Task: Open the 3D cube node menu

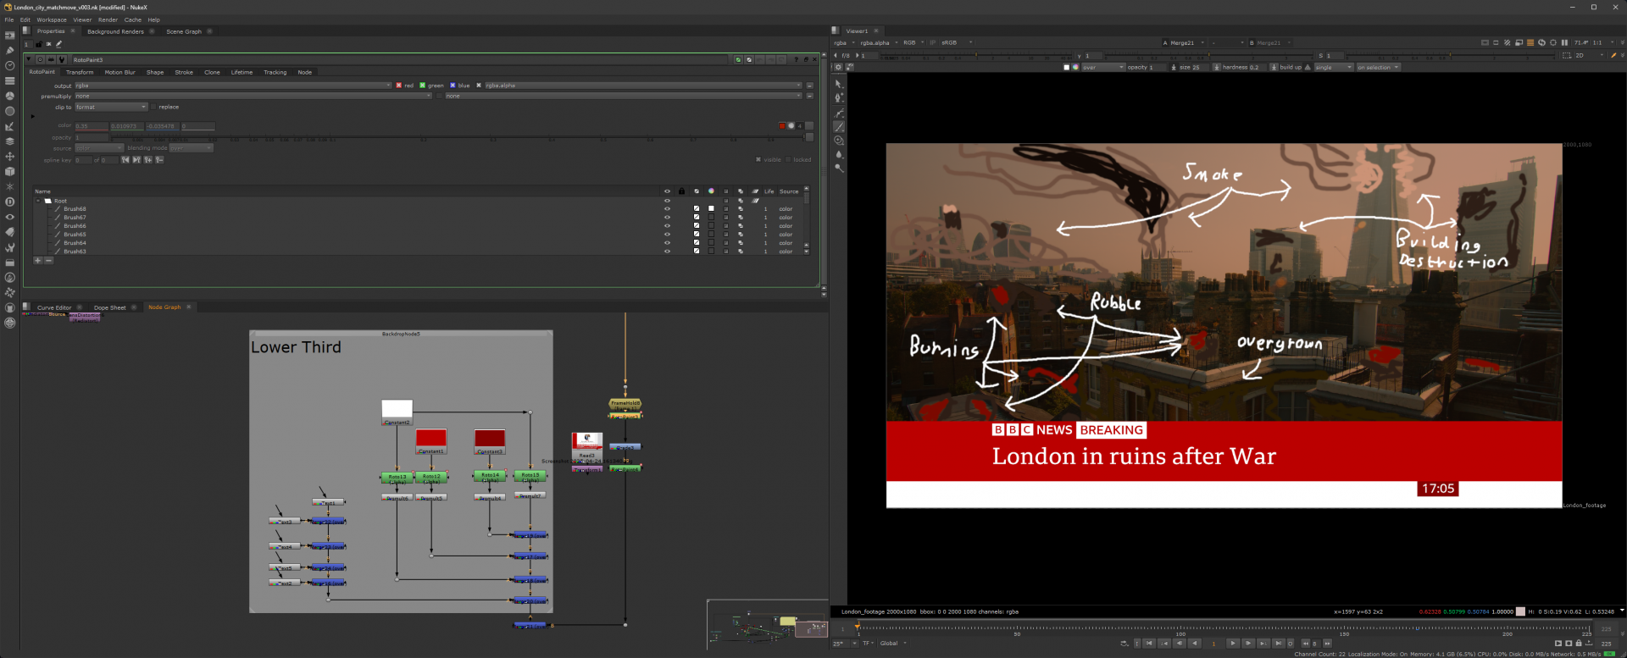Action: 10,171
